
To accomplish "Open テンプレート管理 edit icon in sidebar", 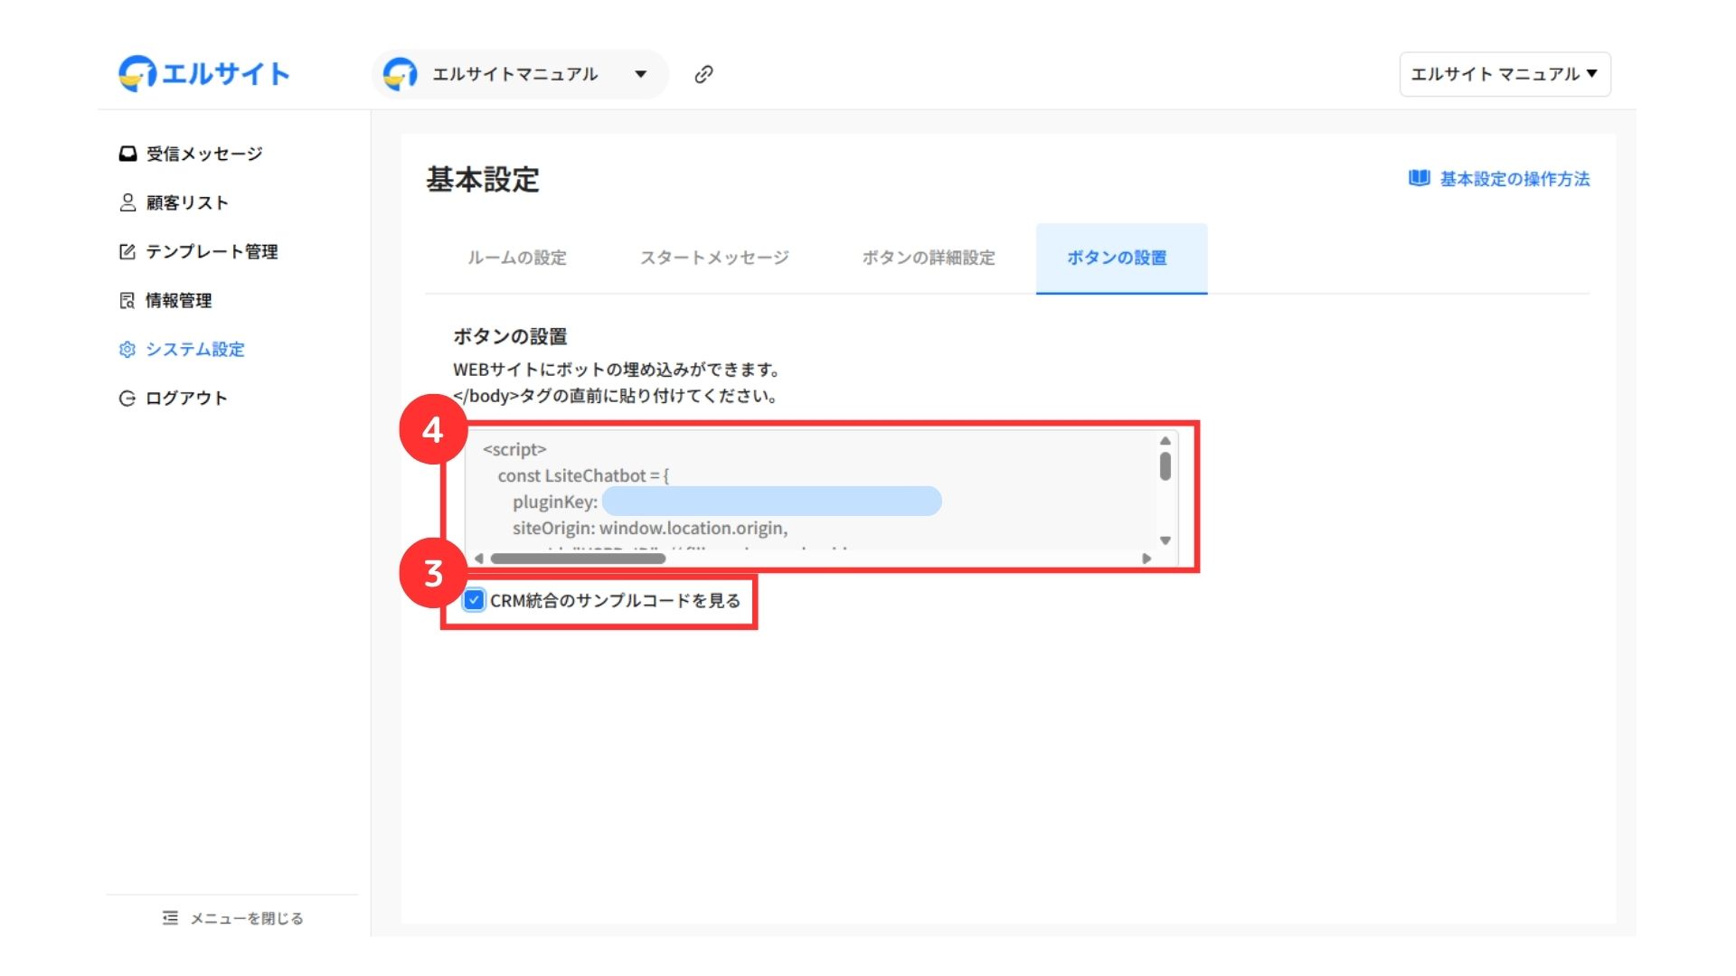I will pos(127,251).
